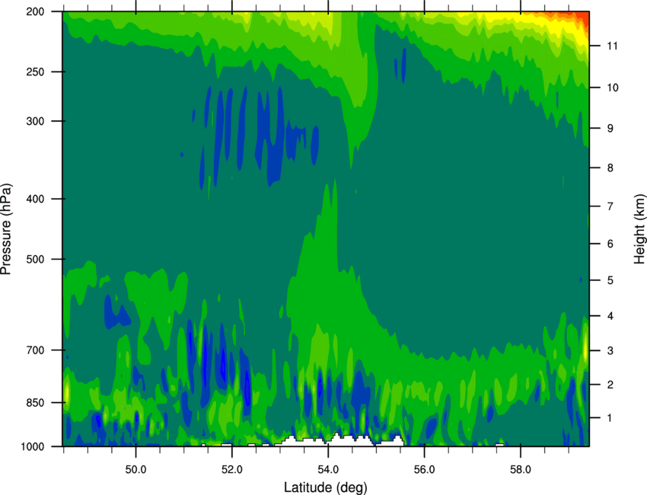The height and width of the screenshot is (495, 647).
Task: Select the 1000 pressure tick label
Action: tap(33, 447)
